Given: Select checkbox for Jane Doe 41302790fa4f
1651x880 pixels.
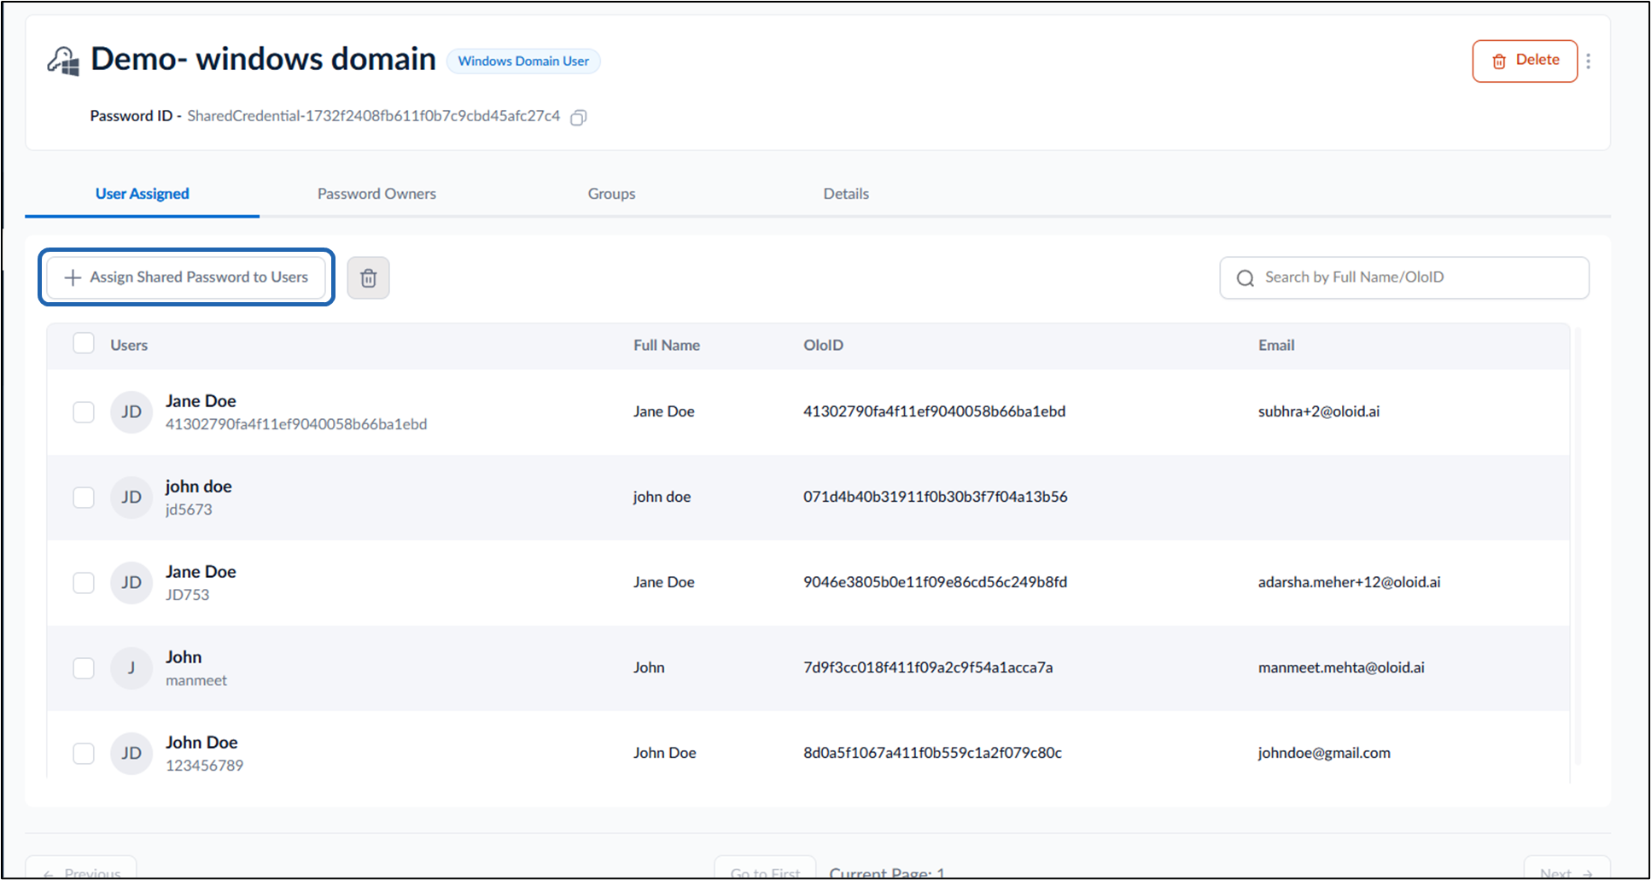Looking at the screenshot, I should point(84,412).
